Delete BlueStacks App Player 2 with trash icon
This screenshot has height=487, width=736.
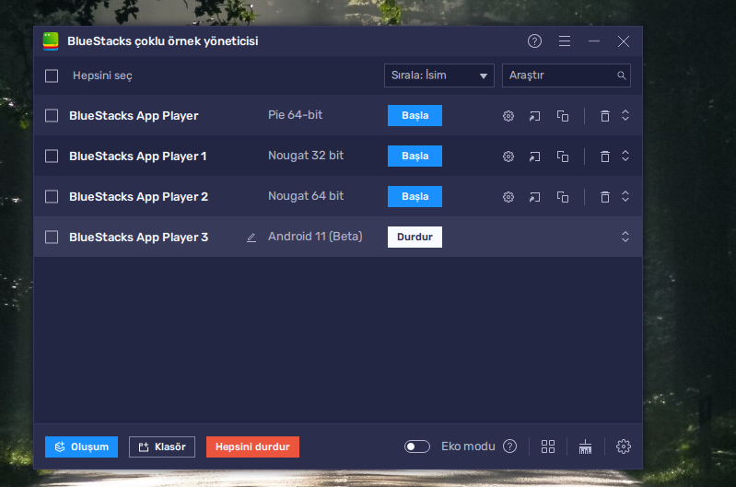pos(605,197)
